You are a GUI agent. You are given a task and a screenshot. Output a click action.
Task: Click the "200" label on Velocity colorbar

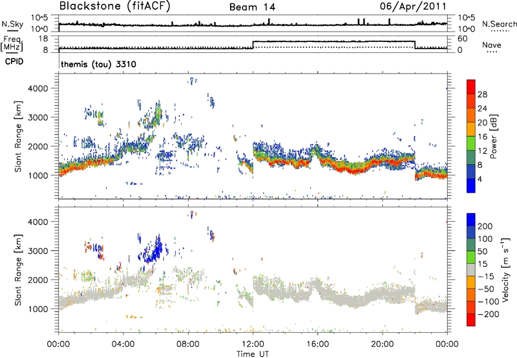485,226
